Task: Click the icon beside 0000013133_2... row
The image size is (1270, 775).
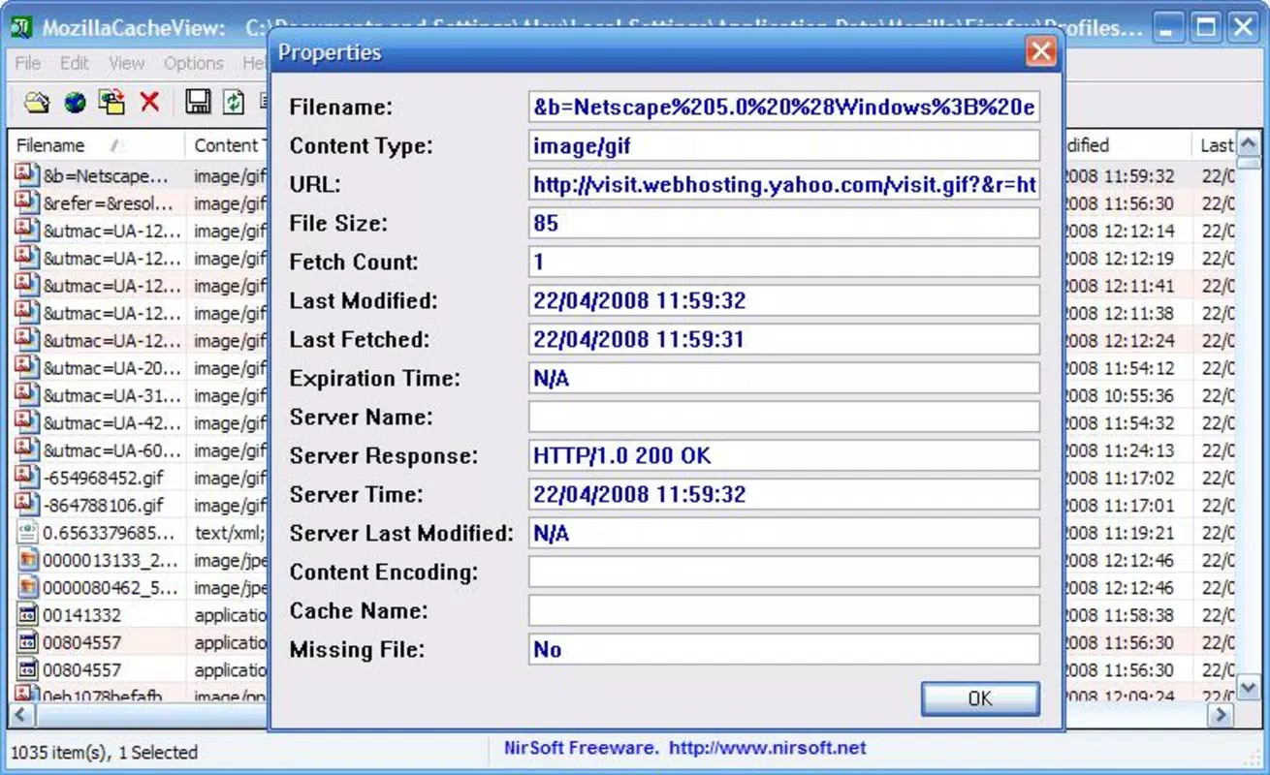Action: coord(26,559)
